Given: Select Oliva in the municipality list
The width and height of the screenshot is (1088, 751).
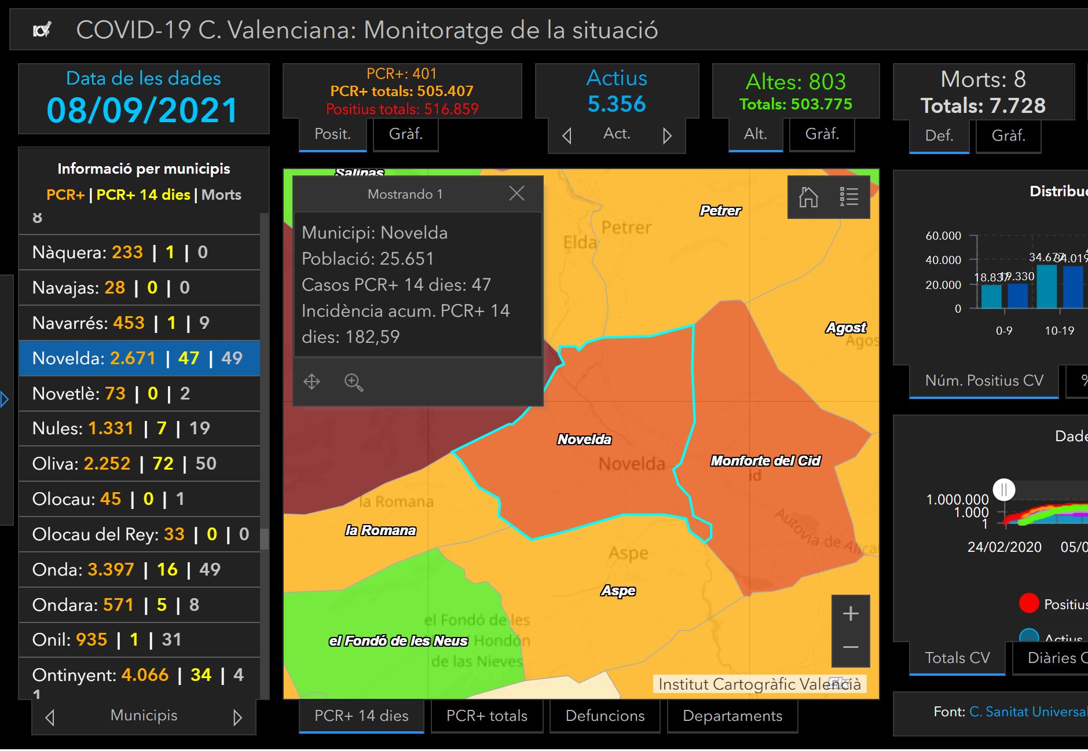Looking at the screenshot, I should [139, 464].
